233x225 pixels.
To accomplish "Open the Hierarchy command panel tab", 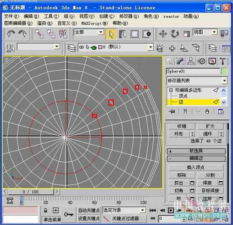I will 191,61.
